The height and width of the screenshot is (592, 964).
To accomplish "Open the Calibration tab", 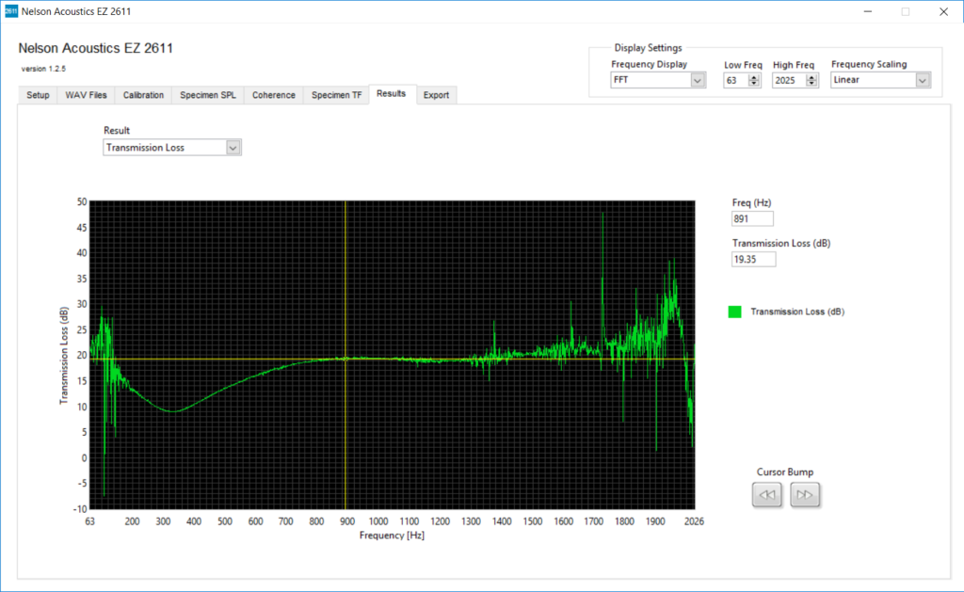I will coord(143,95).
